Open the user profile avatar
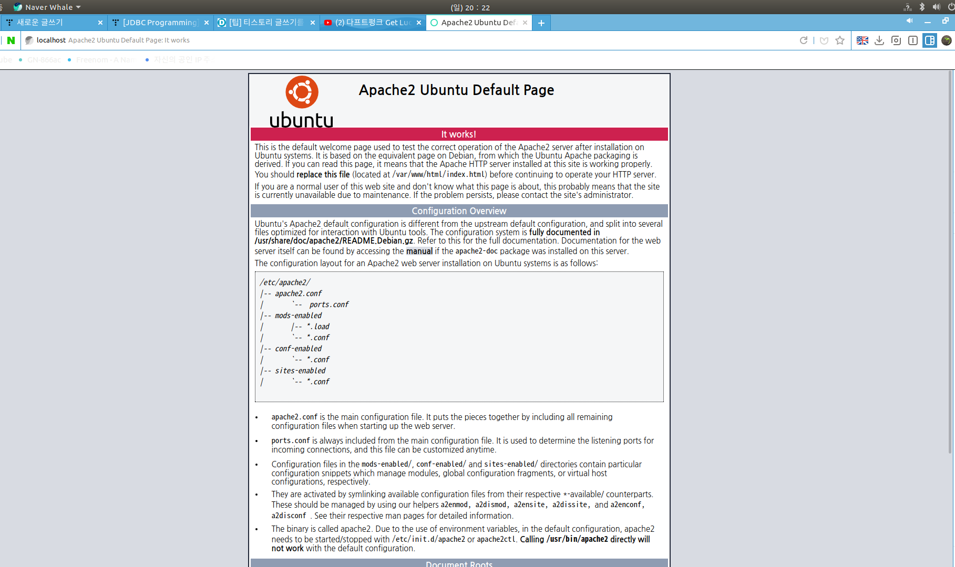The width and height of the screenshot is (955, 567). coord(947,40)
